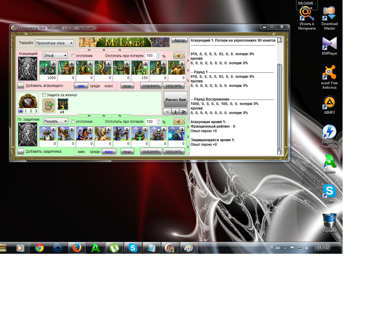Click the volume icon in system tray

pyautogui.click(x=307, y=248)
